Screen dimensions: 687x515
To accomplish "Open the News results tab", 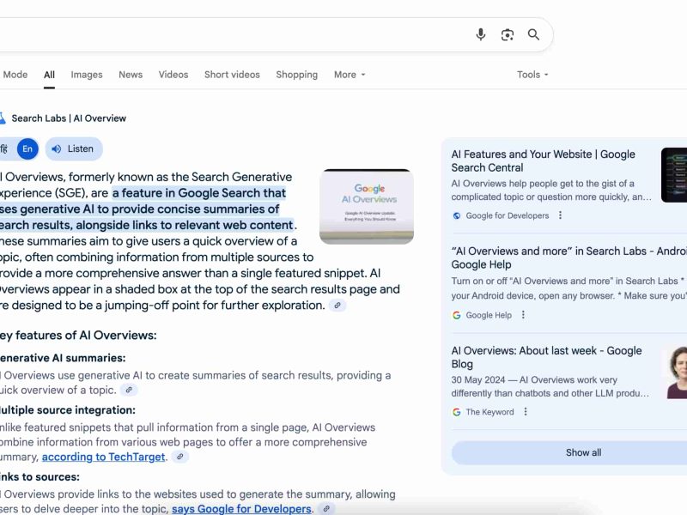I will [131, 75].
